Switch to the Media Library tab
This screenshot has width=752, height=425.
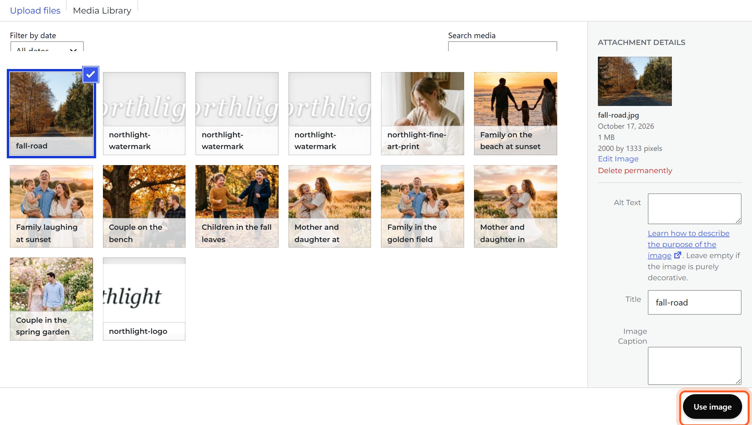click(102, 10)
